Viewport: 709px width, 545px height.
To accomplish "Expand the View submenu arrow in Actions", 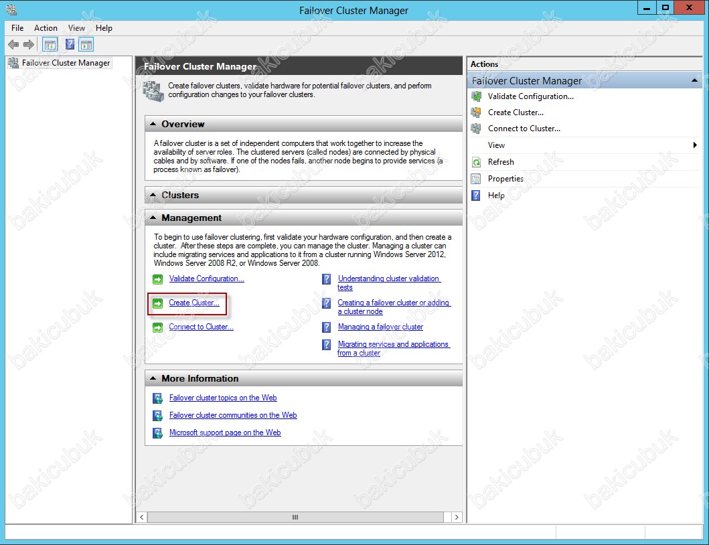I will coord(695,145).
